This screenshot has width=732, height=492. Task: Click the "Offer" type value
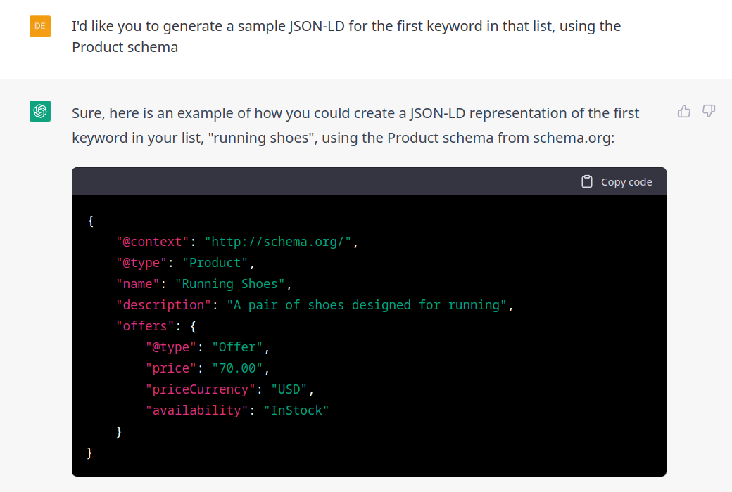click(237, 347)
